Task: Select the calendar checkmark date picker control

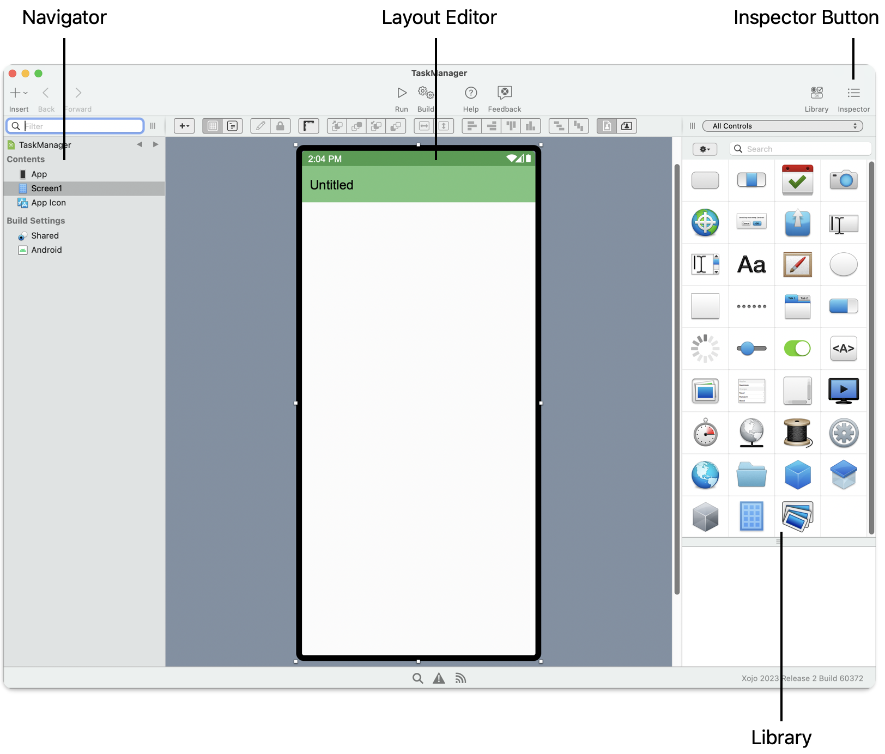Action: [x=797, y=180]
